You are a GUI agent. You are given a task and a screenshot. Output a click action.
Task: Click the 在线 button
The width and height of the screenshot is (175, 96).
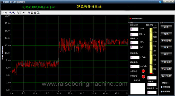166,27
